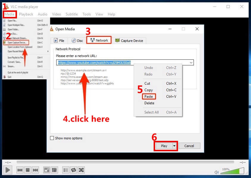Screen dimensions: 251x178
Task: Expand the Play button dropdown arrow
Action: pos(174,146)
